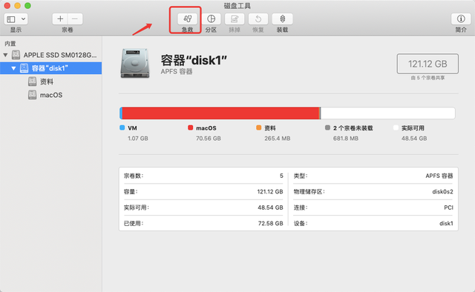Click the 磁盘工具 window title
This screenshot has width=475, height=292.
pos(237,5)
